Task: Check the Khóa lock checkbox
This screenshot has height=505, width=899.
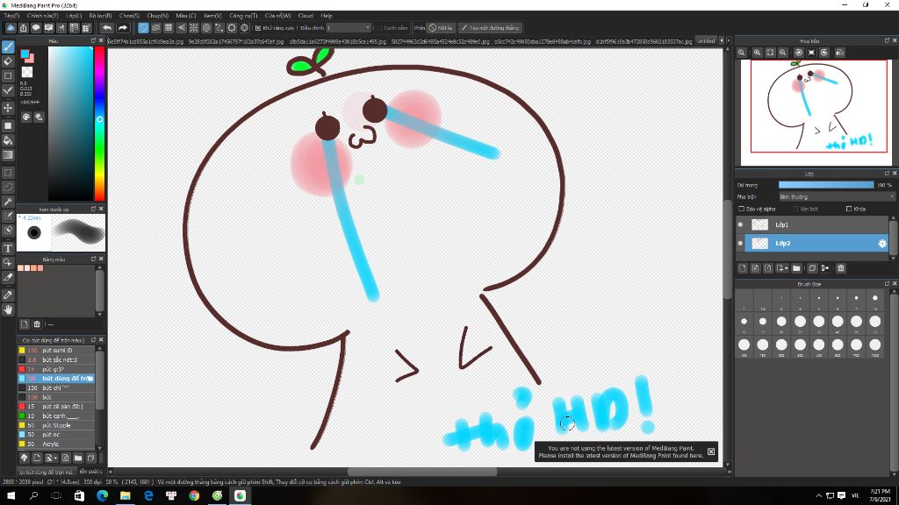Action: (x=849, y=209)
